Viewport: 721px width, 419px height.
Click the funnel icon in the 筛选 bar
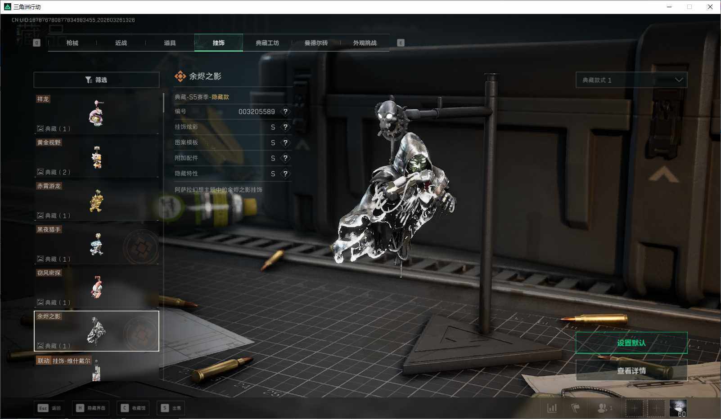coord(88,80)
